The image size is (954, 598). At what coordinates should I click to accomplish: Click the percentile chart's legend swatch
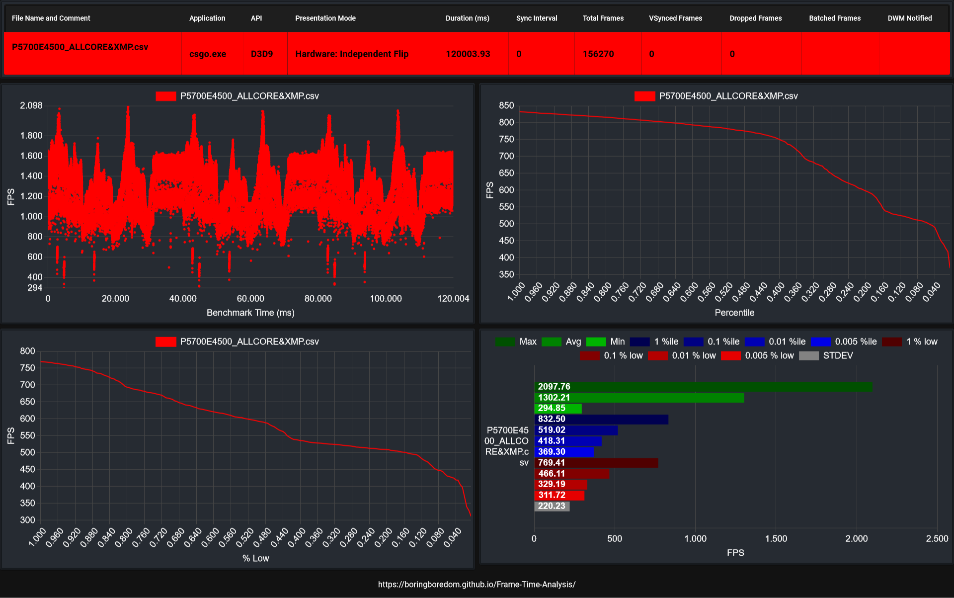[644, 96]
